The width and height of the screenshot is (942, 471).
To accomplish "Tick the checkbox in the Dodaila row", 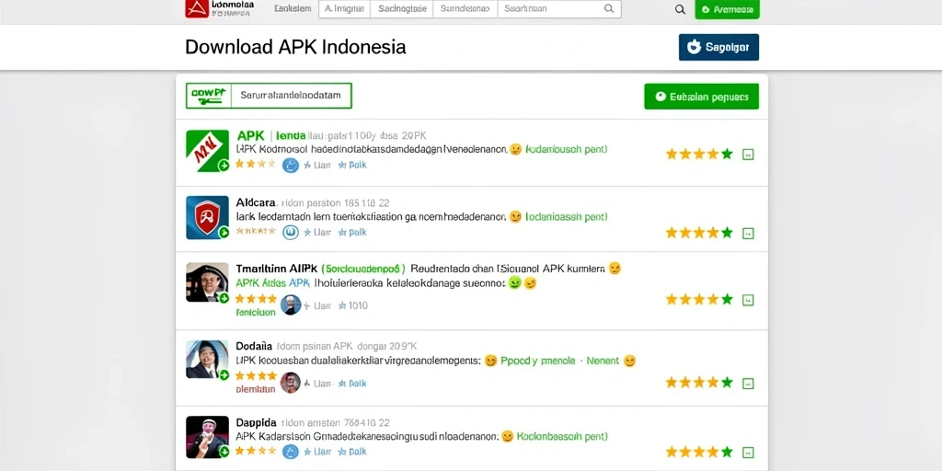I will [748, 384].
